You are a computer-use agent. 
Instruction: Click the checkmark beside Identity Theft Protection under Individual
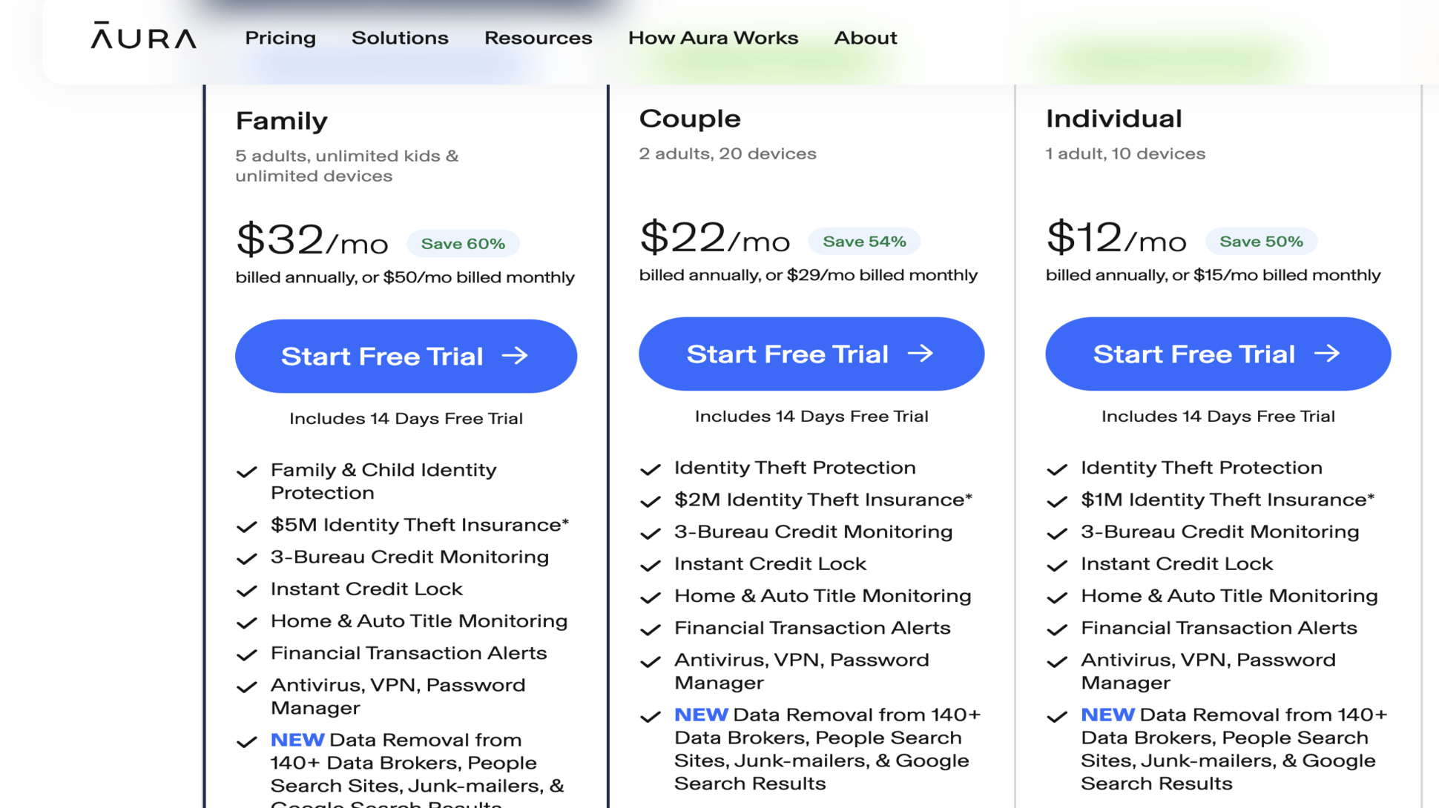pyautogui.click(x=1056, y=469)
